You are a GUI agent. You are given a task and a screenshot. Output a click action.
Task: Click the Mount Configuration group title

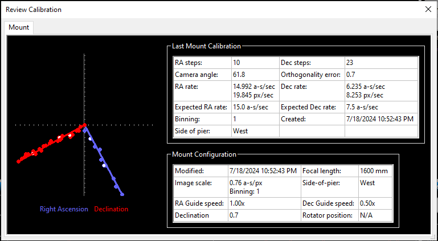point(204,154)
